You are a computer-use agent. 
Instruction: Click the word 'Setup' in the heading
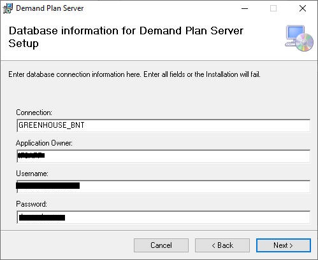coord(24,44)
